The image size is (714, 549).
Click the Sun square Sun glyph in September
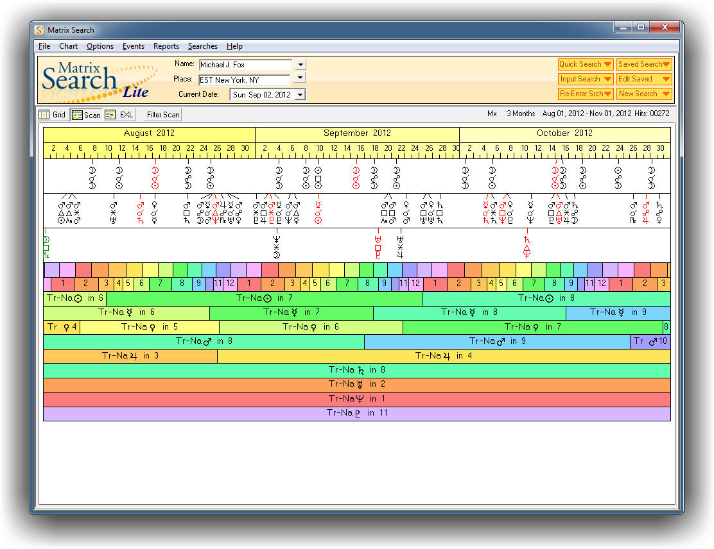point(318,178)
